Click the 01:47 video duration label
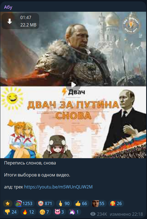 click(x=26, y=18)
